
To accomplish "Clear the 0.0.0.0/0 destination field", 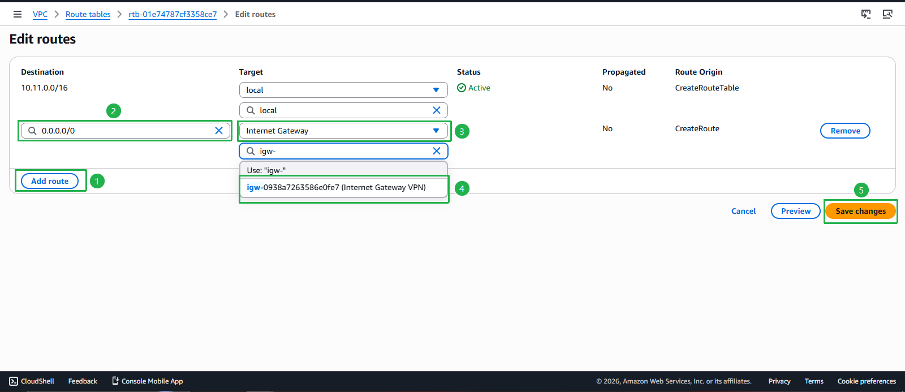I will click(x=219, y=131).
